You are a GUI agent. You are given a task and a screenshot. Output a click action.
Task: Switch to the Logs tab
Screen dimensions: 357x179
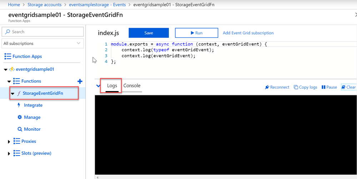tap(112, 85)
